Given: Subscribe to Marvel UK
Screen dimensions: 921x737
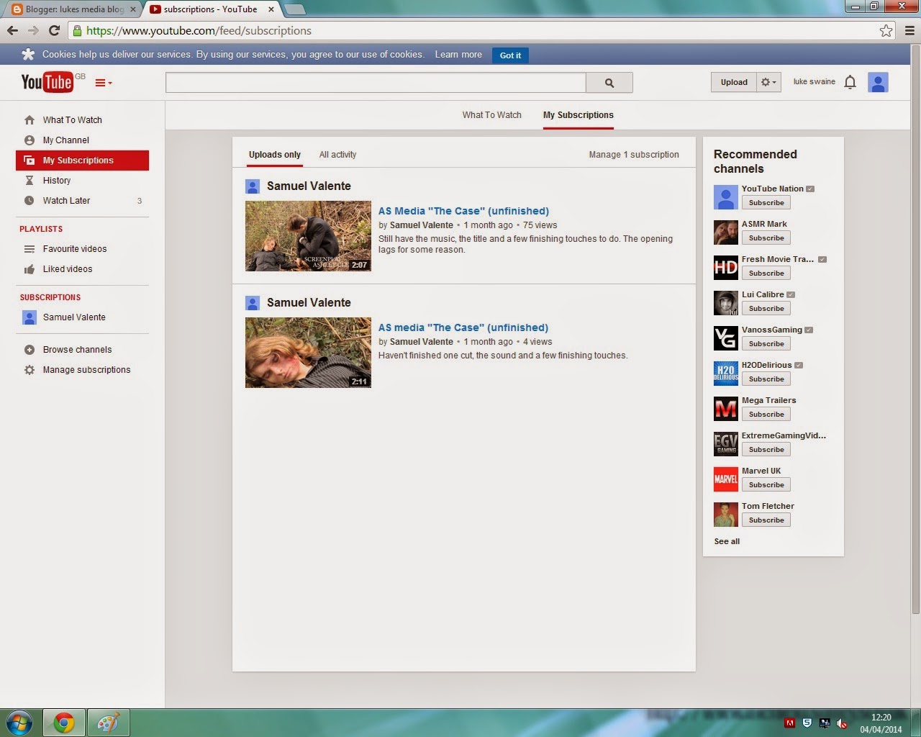Looking at the screenshot, I should pos(766,485).
